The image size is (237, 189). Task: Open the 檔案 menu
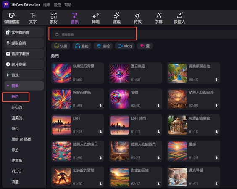(47, 5)
